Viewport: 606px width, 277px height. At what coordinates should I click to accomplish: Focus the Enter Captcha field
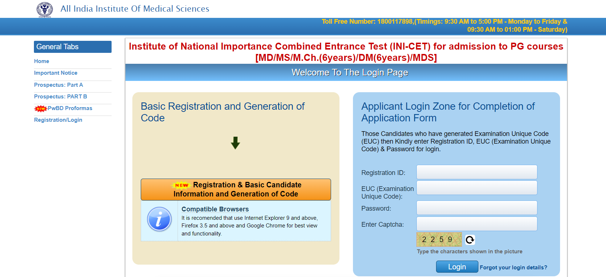(x=477, y=224)
